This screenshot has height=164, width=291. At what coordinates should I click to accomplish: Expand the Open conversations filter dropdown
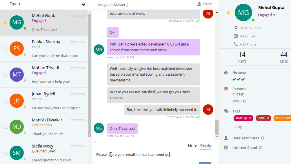click(83, 4)
